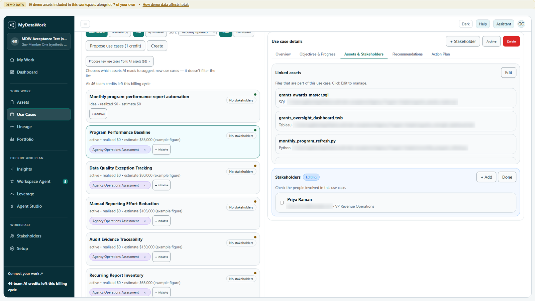Open My Work home icon
This screenshot has width=535, height=301.
tap(12, 60)
